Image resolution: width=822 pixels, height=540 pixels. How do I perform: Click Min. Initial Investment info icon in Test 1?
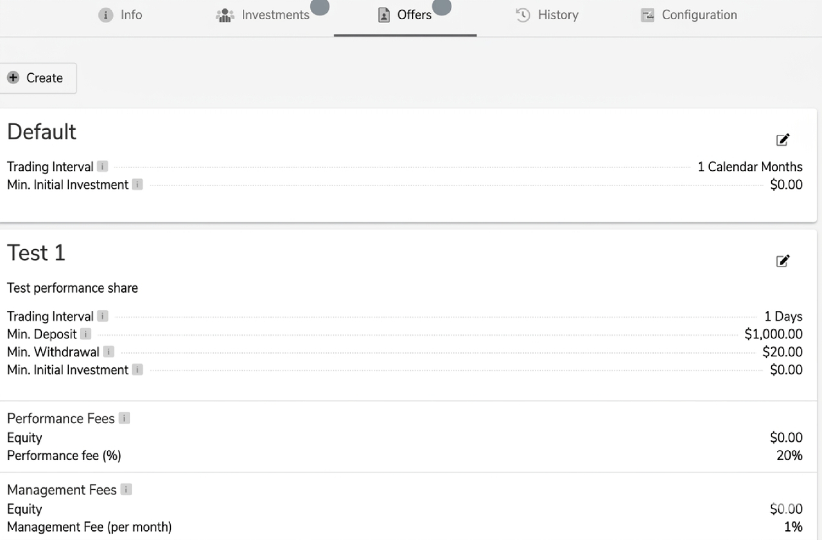tap(138, 370)
